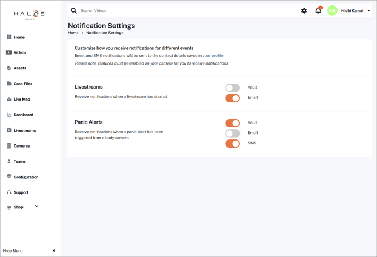The width and height of the screenshot is (377, 257).
Task: Click the Live Map sidebar icon
Action: click(x=9, y=100)
